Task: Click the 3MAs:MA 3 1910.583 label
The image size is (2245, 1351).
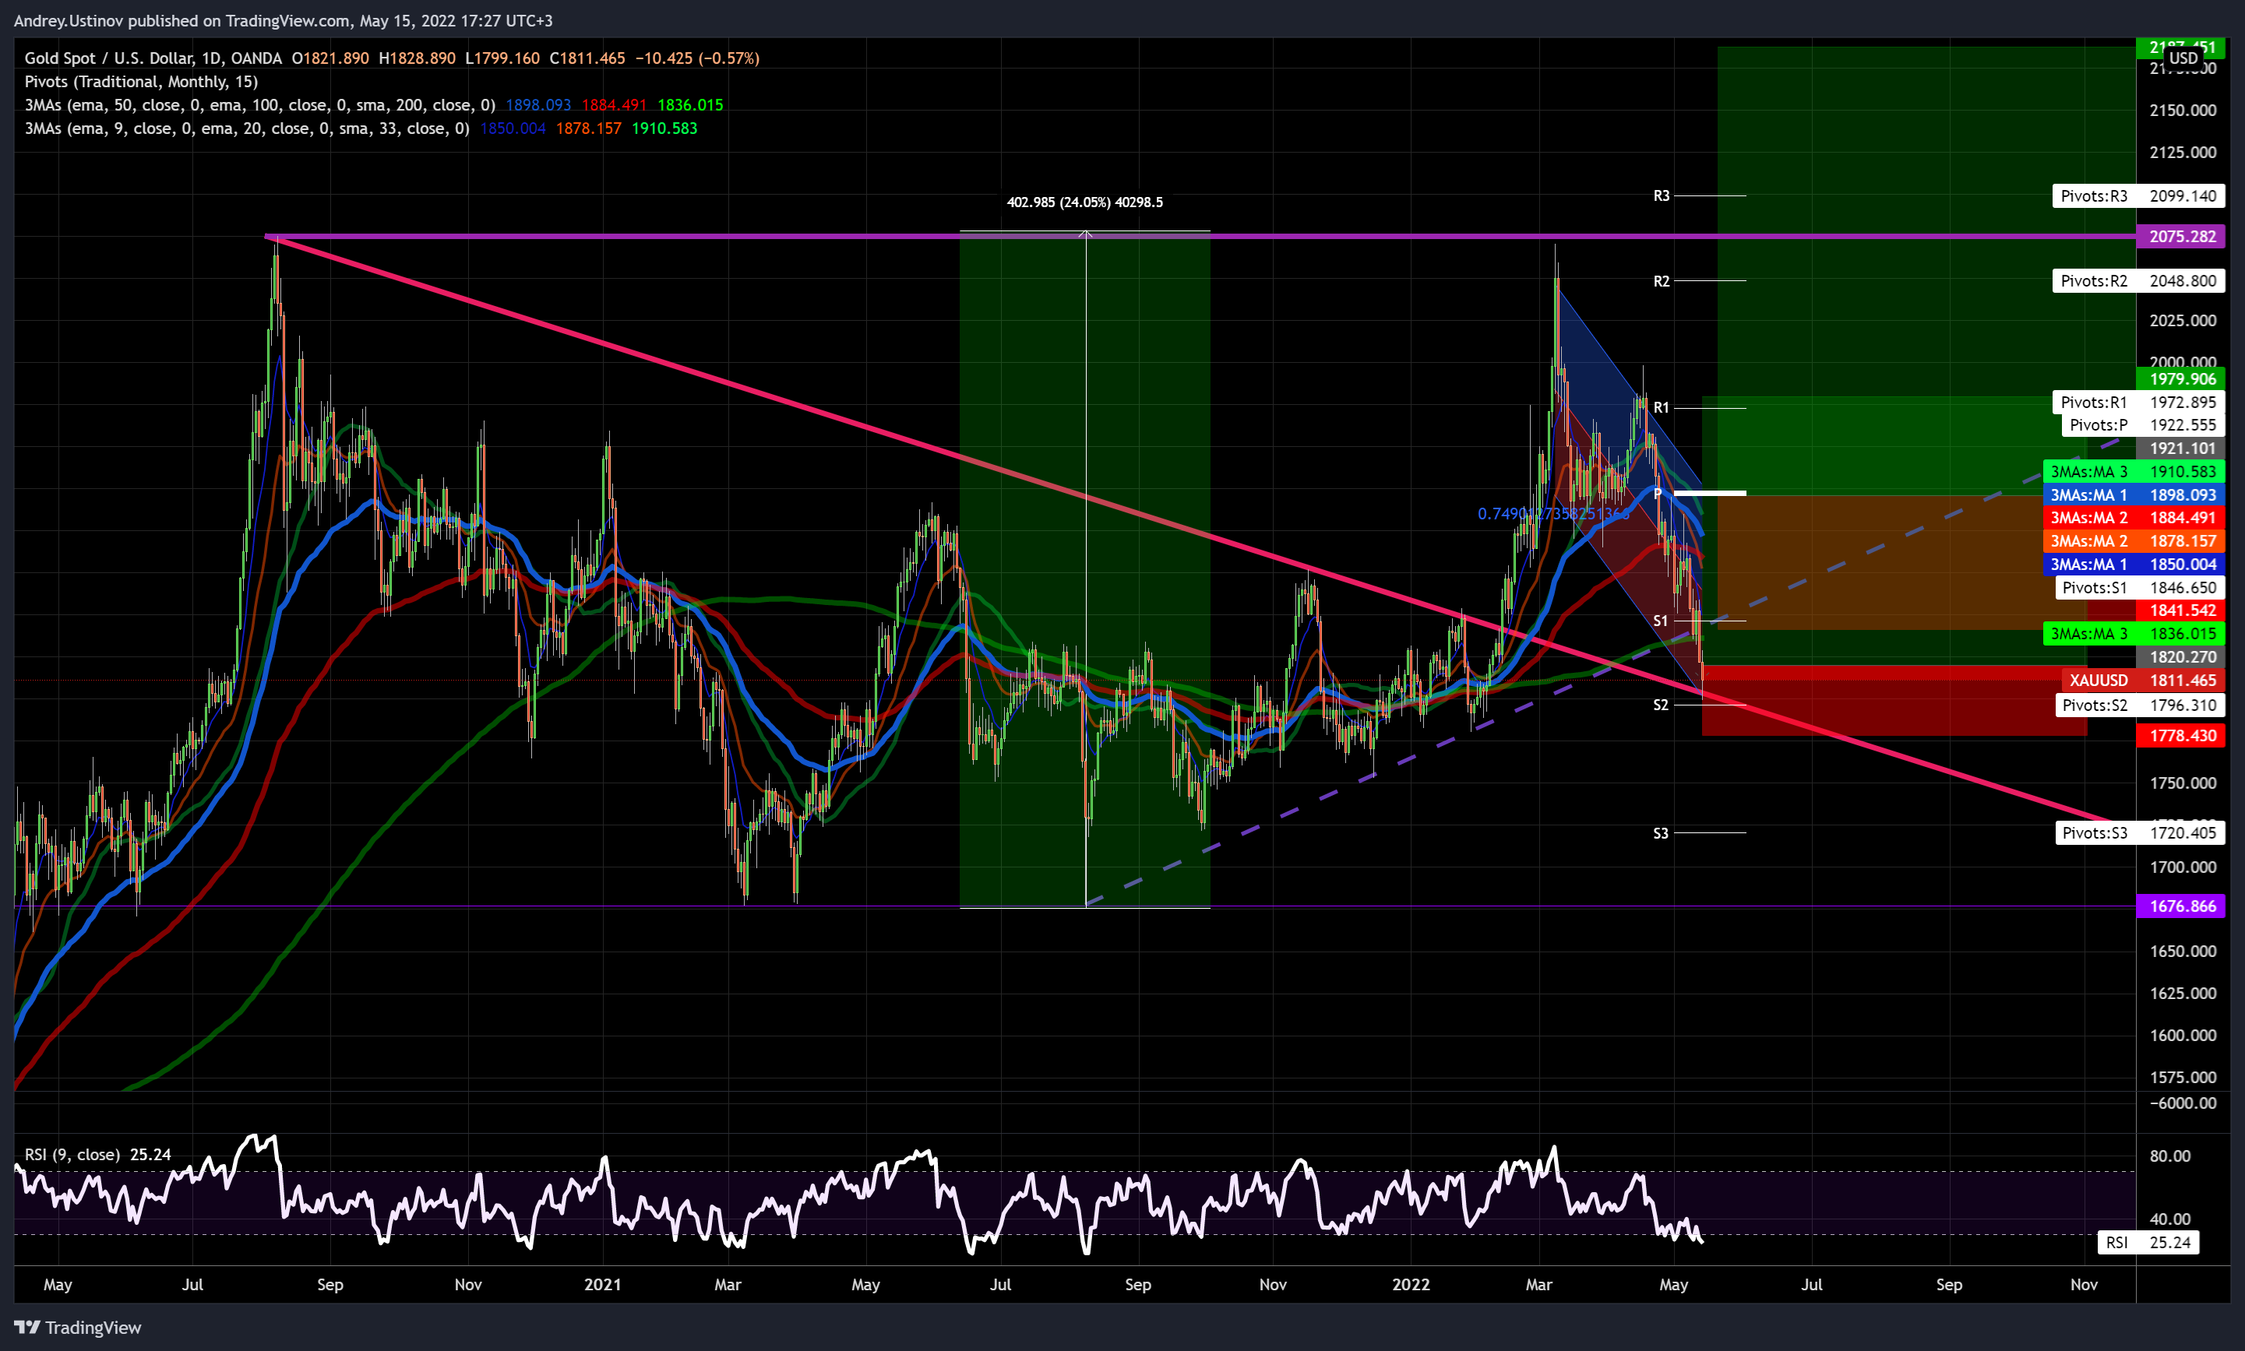Action: tap(2133, 472)
